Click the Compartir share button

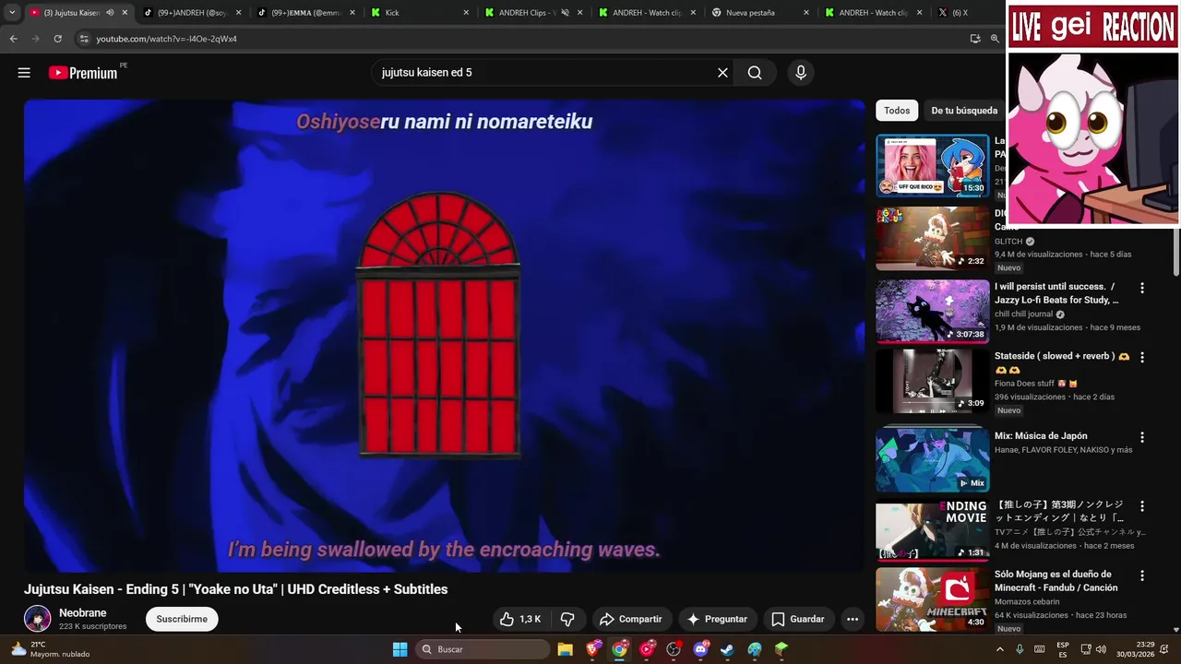630,619
